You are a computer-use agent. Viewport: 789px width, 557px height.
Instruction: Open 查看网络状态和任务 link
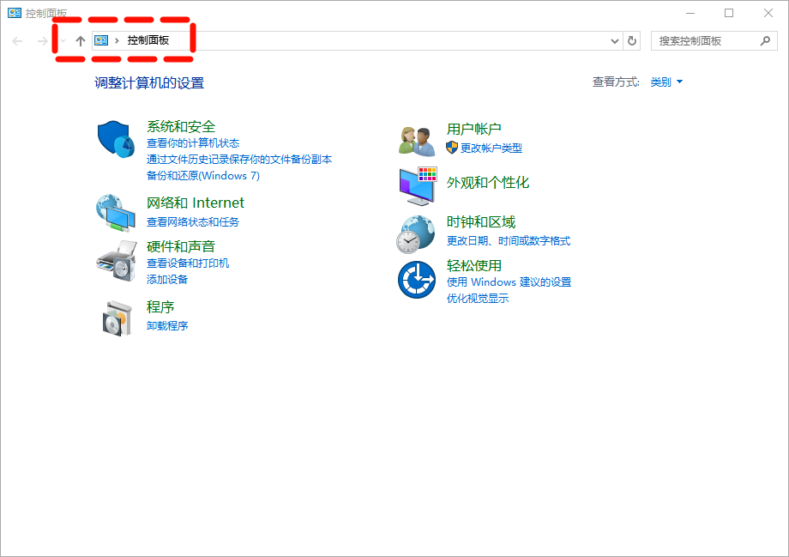(193, 221)
